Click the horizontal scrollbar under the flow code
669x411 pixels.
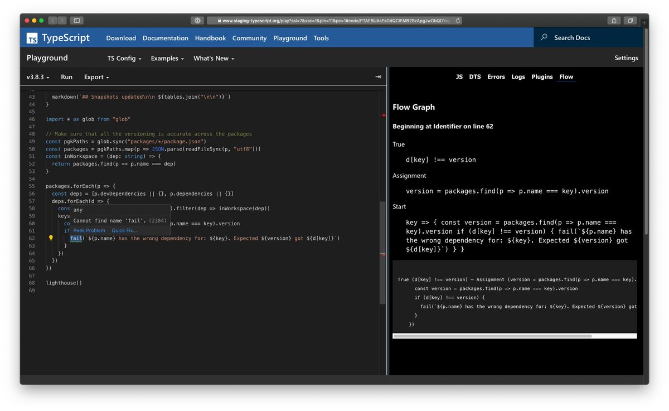[x=492, y=336]
